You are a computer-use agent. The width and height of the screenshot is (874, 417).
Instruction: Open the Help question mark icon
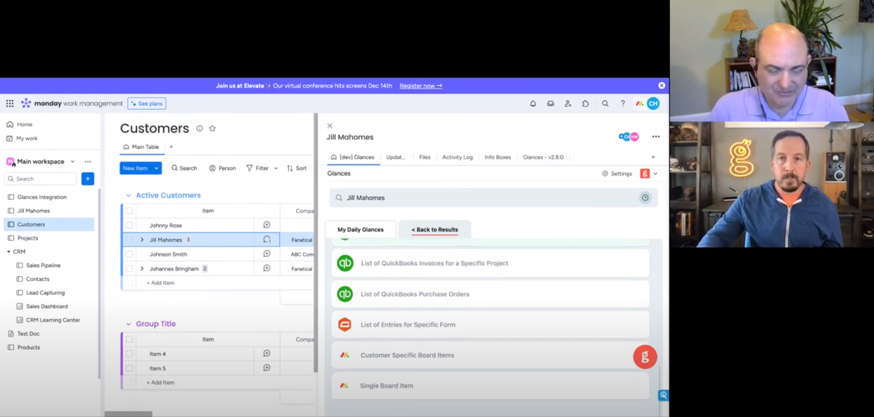tap(623, 104)
